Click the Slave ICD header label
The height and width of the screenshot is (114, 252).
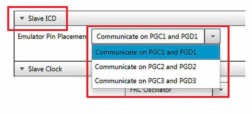(42, 19)
